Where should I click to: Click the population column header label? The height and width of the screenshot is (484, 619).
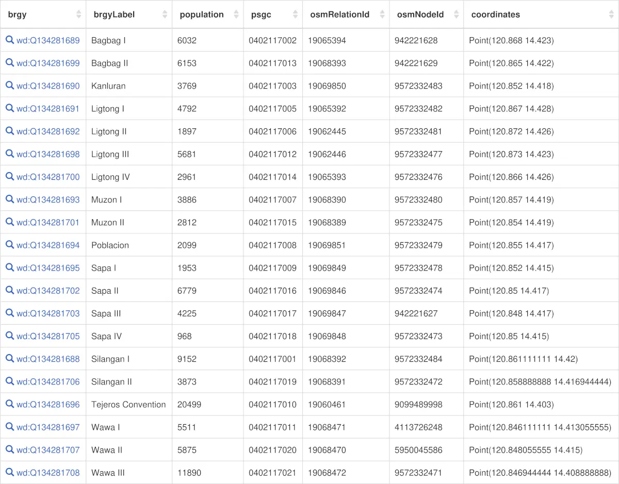click(202, 14)
